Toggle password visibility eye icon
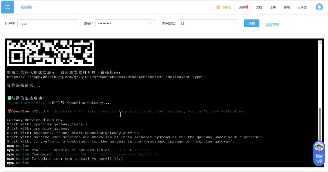This screenshot has width=328, height=172. coord(150,23)
